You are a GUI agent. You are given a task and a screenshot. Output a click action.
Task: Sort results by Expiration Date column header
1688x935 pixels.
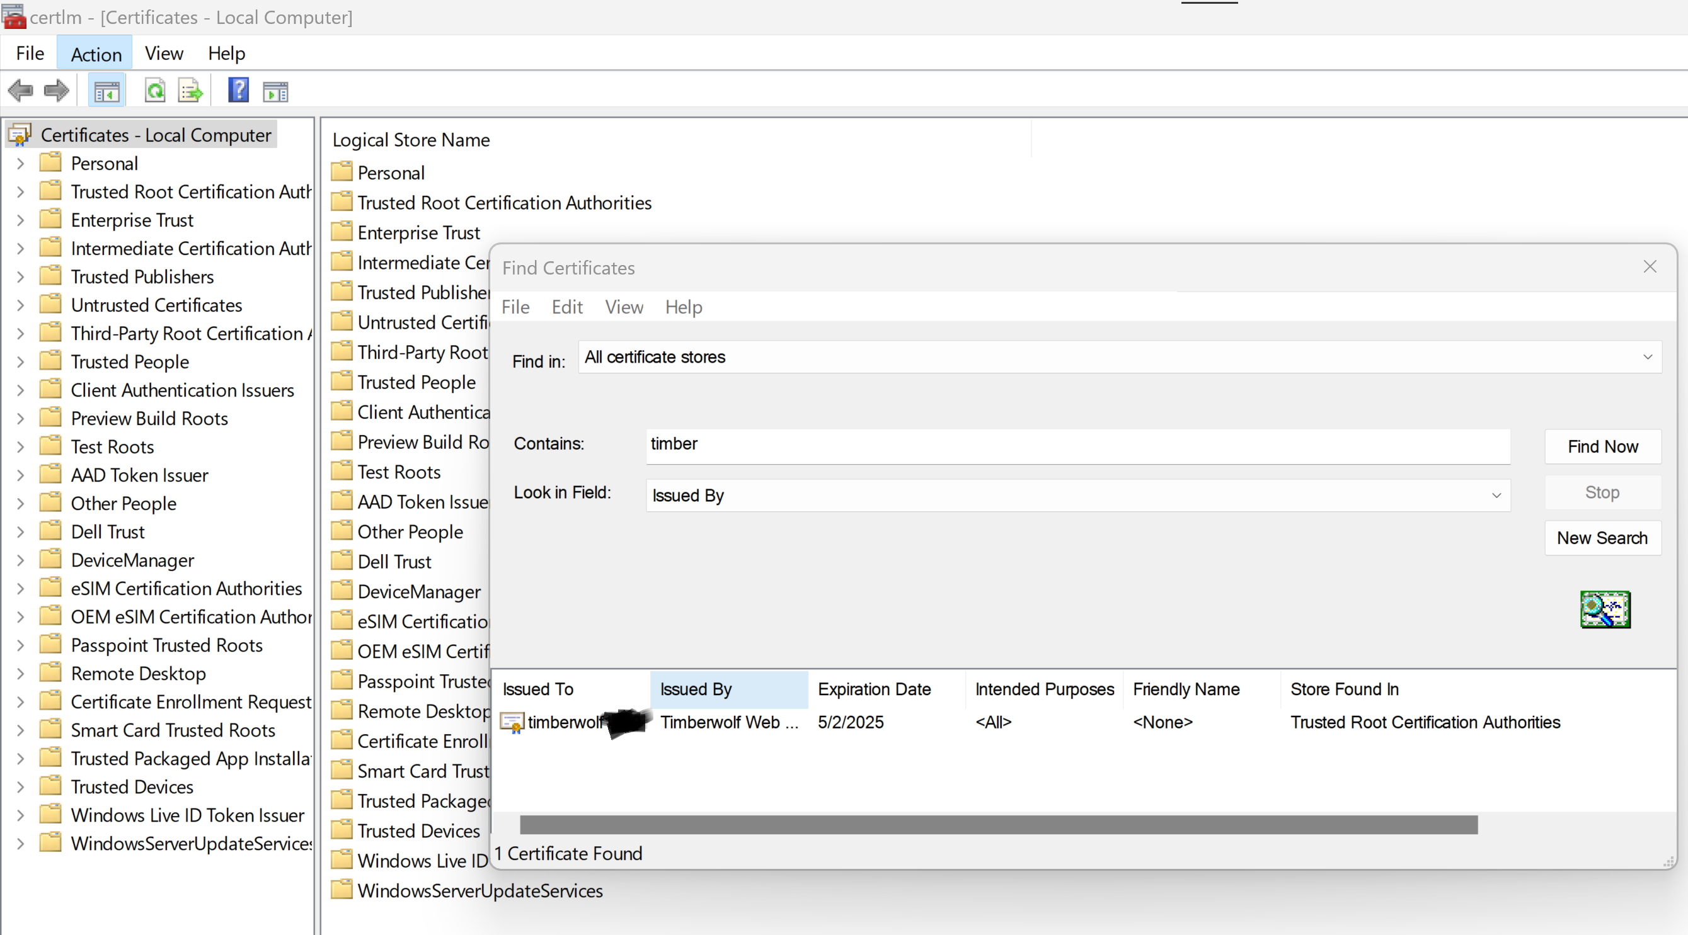(875, 689)
